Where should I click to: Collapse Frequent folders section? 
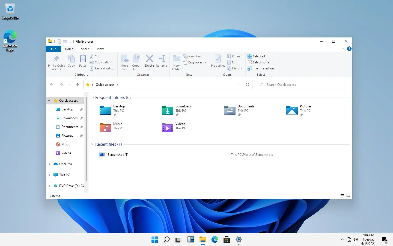click(x=93, y=98)
